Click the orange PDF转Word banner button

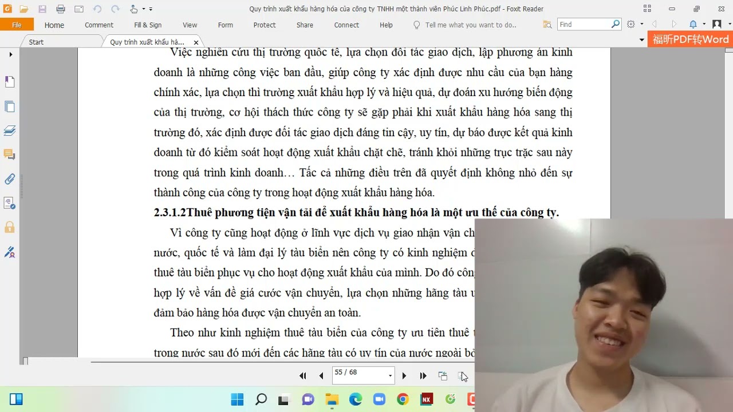point(690,39)
